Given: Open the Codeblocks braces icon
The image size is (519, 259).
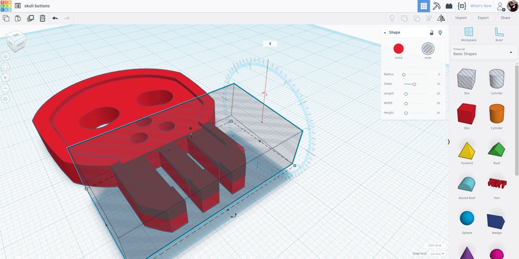Looking at the screenshot, I should (x=461, y=6).
